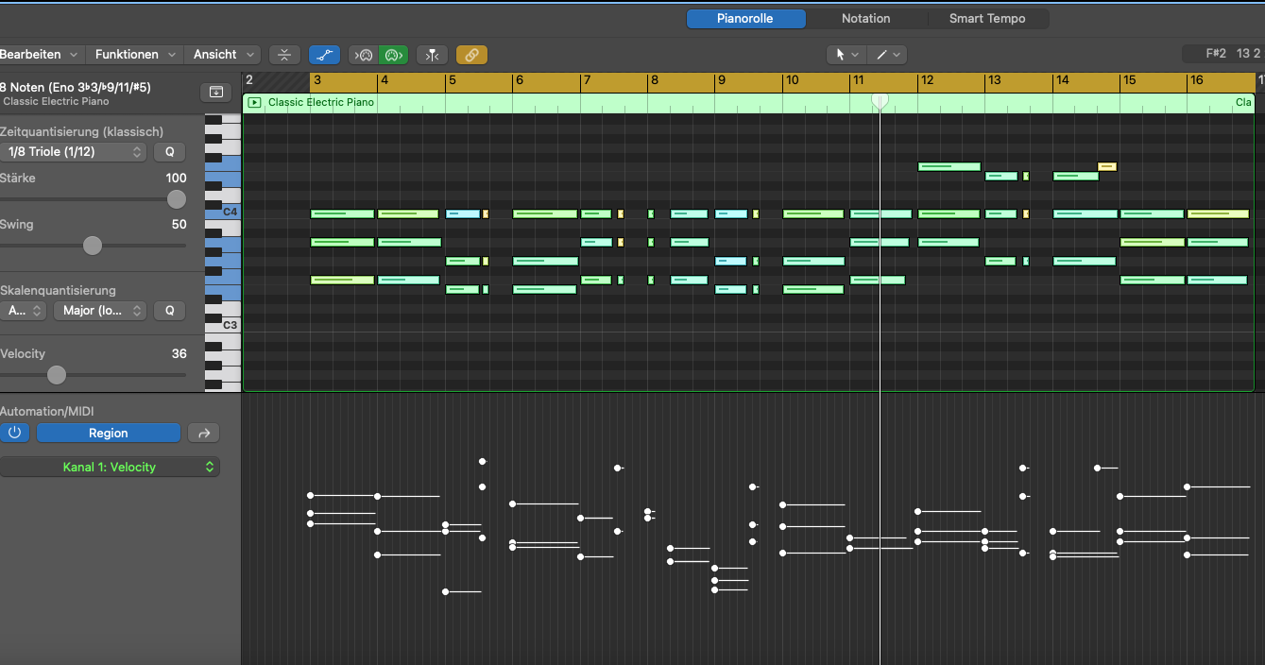Click the Swing slider handle
The image size is (1265, 665).
92,246
